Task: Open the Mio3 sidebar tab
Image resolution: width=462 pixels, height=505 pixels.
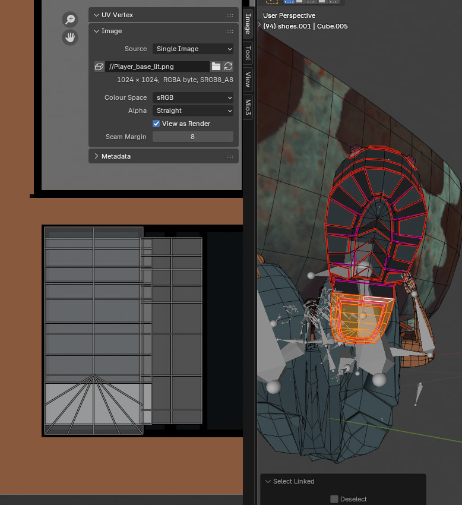Action: 248,107
